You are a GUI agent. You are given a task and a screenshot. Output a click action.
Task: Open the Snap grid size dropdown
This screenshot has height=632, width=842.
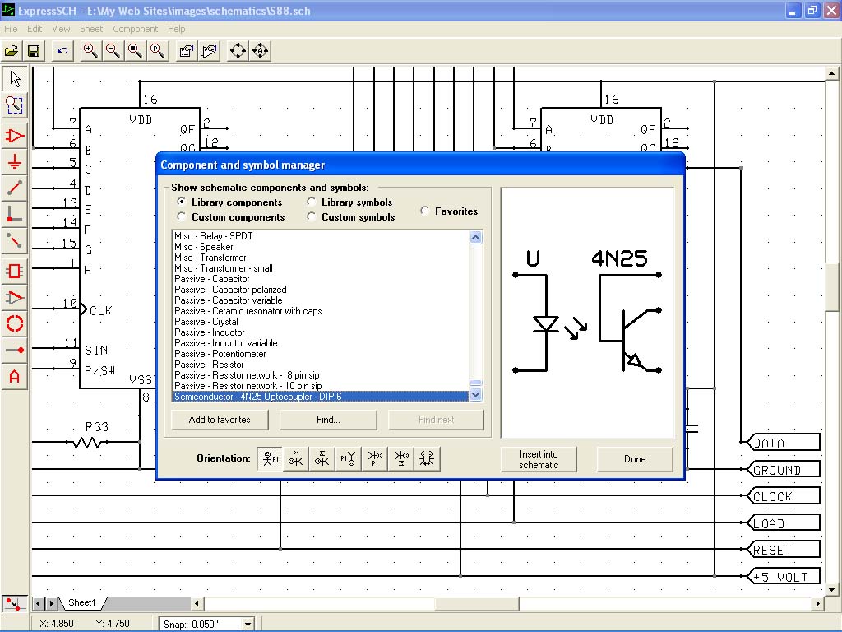tap(248, 624)
